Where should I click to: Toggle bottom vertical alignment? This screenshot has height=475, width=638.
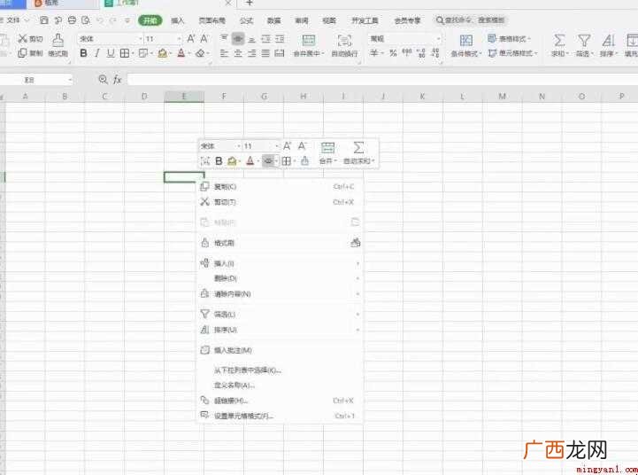(252, 39)
